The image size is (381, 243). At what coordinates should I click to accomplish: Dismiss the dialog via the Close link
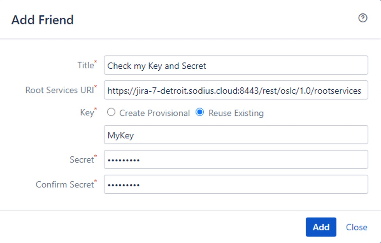click(356, 227)
